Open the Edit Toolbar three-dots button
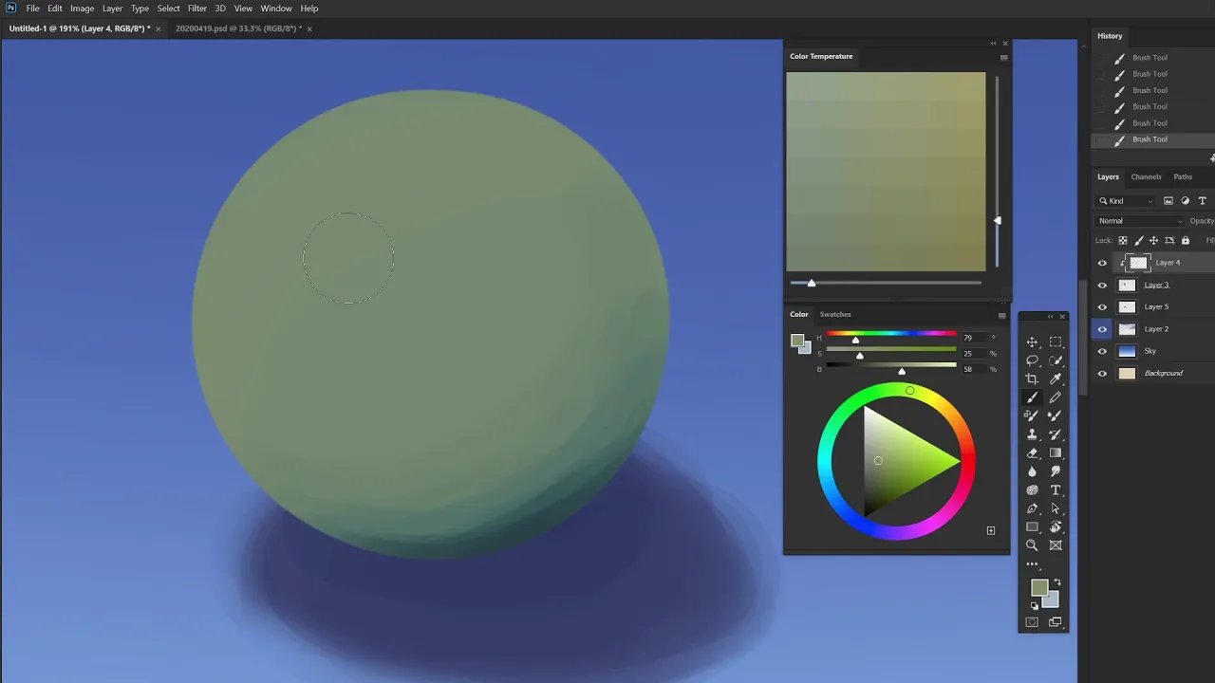This screenshot has height=683, width=1215. coord(1032,564)
